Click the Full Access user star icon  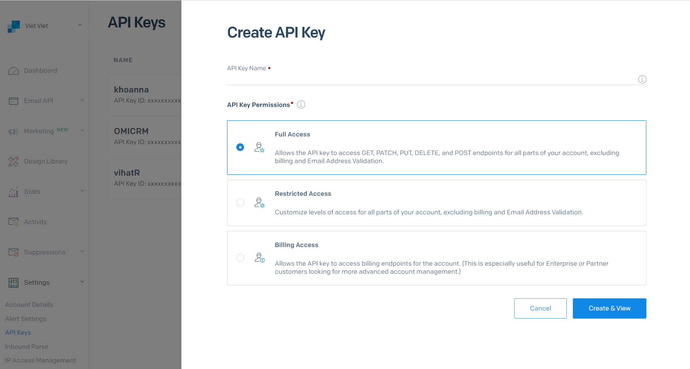tap(259, 147)
